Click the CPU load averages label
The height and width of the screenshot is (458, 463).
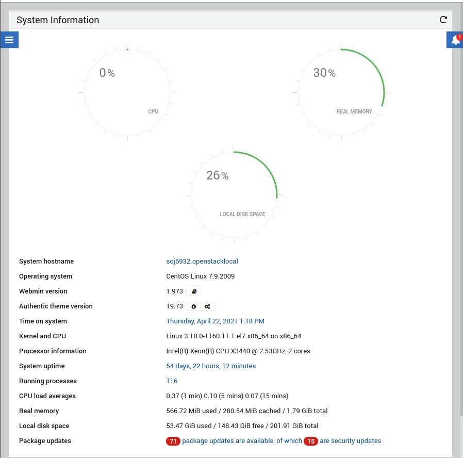point(47,396)
